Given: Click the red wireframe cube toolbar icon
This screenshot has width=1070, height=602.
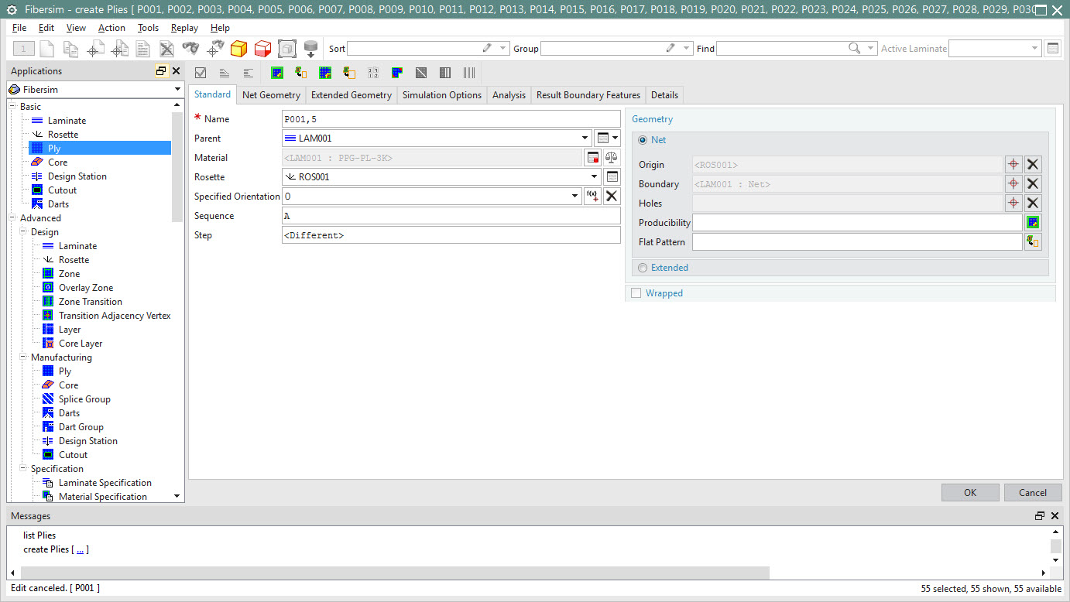Looking at the screenshot, I should click(262, 48).
